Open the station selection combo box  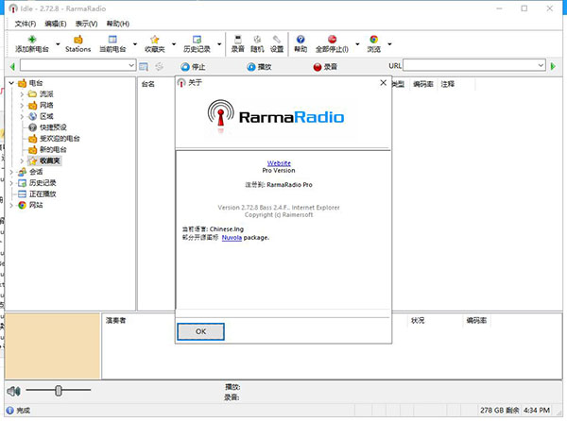[78, 65]
